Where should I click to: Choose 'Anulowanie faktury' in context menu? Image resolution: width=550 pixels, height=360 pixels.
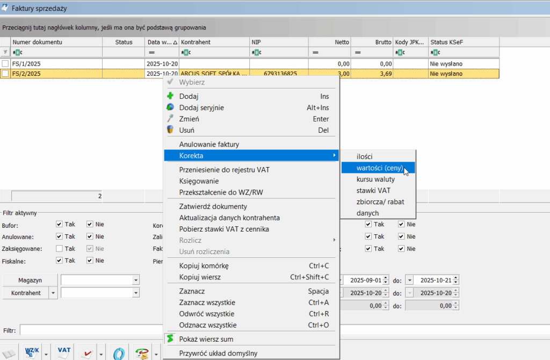pyautogui.click(x=209, y=144)
